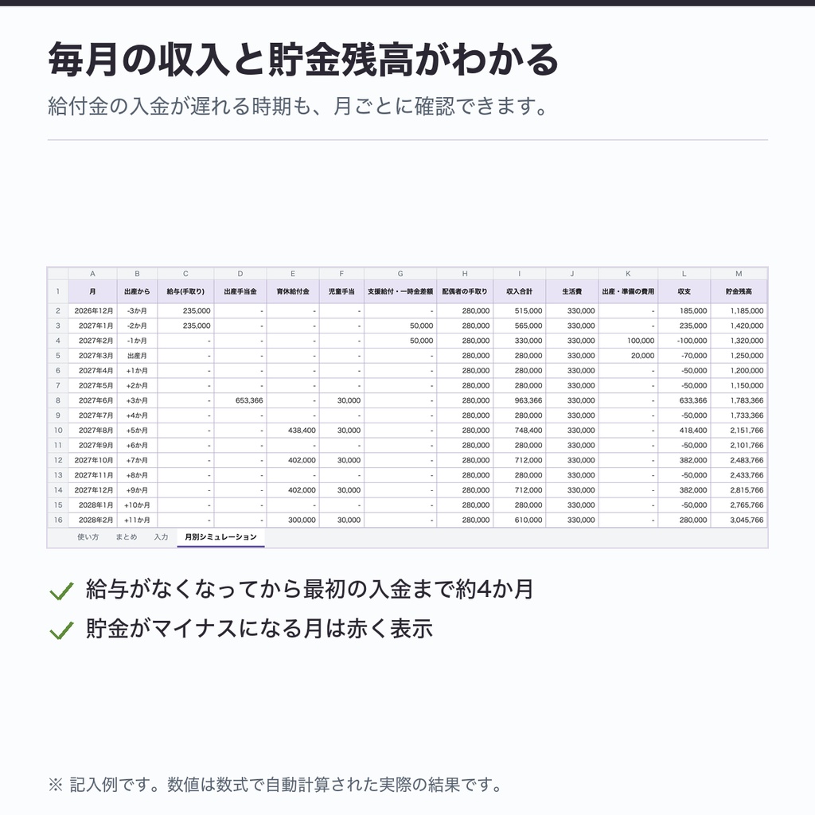Select row number 16 header
815x815 pixels.
point(57,520)
